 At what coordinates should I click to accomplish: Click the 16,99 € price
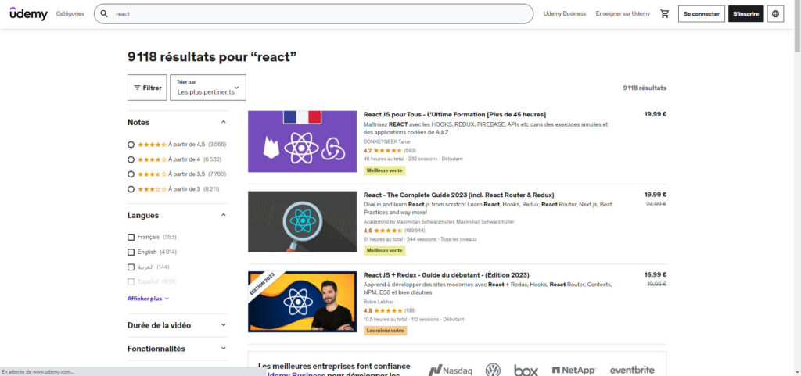[656, 274]
